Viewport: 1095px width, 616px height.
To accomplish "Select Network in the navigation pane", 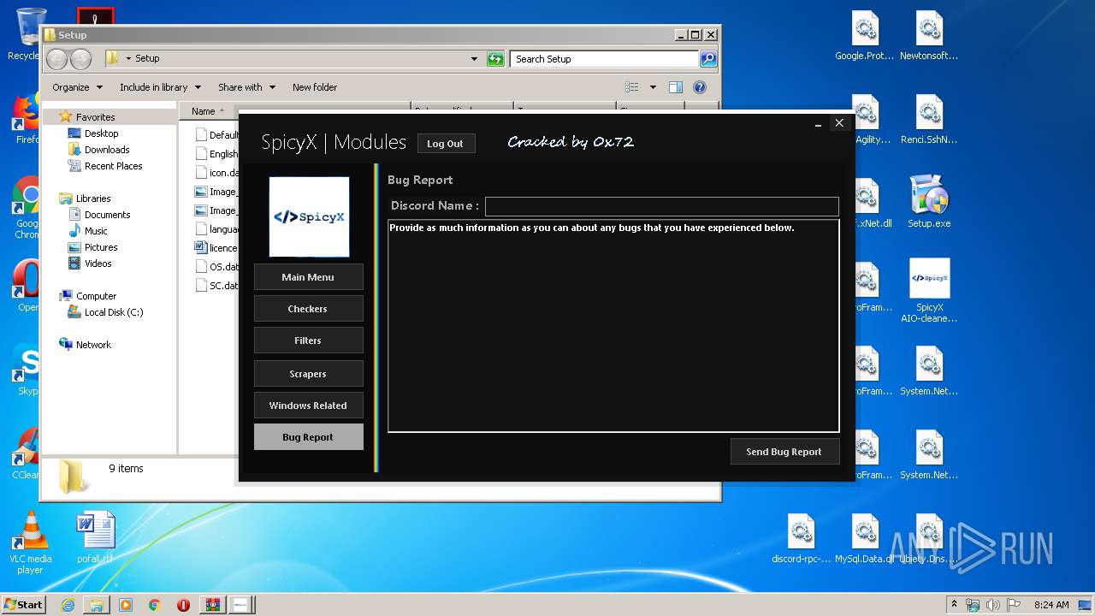I will [x=93, y=345].
